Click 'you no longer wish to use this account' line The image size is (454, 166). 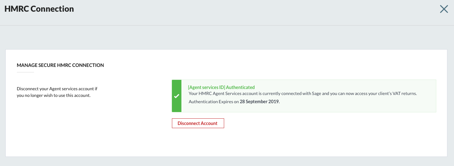pos(54,95)
